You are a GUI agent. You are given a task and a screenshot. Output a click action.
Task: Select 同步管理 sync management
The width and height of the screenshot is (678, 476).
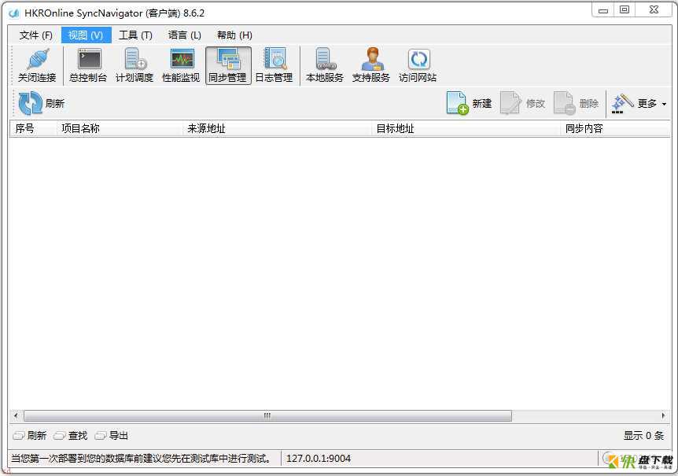coord(228,66)
